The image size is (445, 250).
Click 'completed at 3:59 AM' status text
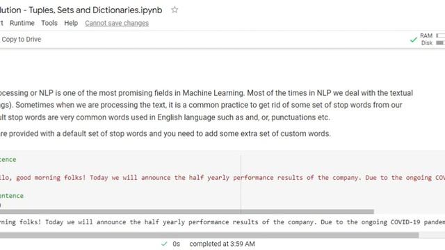222,244
